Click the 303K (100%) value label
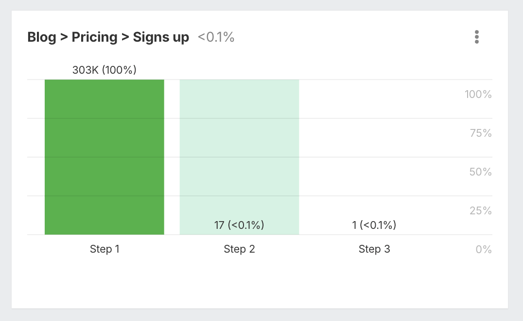 105,70
